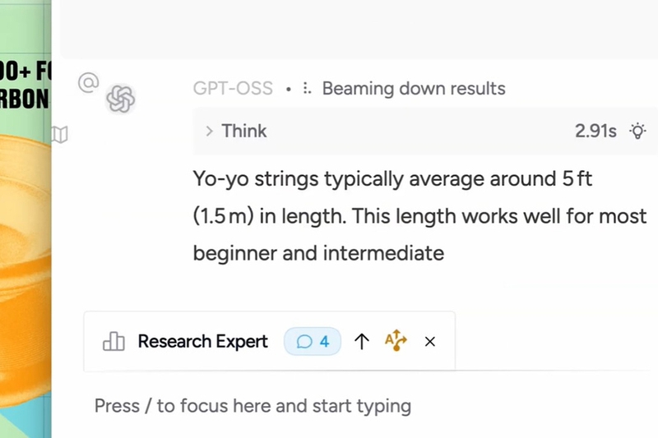Click the up arrow in the Research Expert bar
Viewport: 658px width, 438px height.
pyautogui.click(x=361, y=342)
